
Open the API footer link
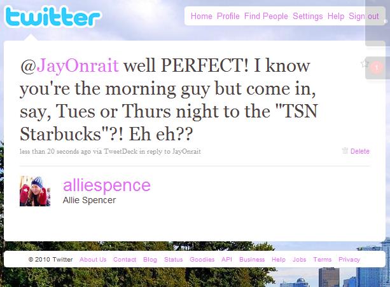[226, 260]
